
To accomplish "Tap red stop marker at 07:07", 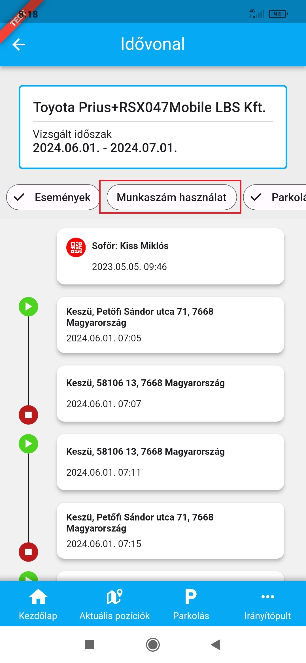I will [x=28, y=415].
